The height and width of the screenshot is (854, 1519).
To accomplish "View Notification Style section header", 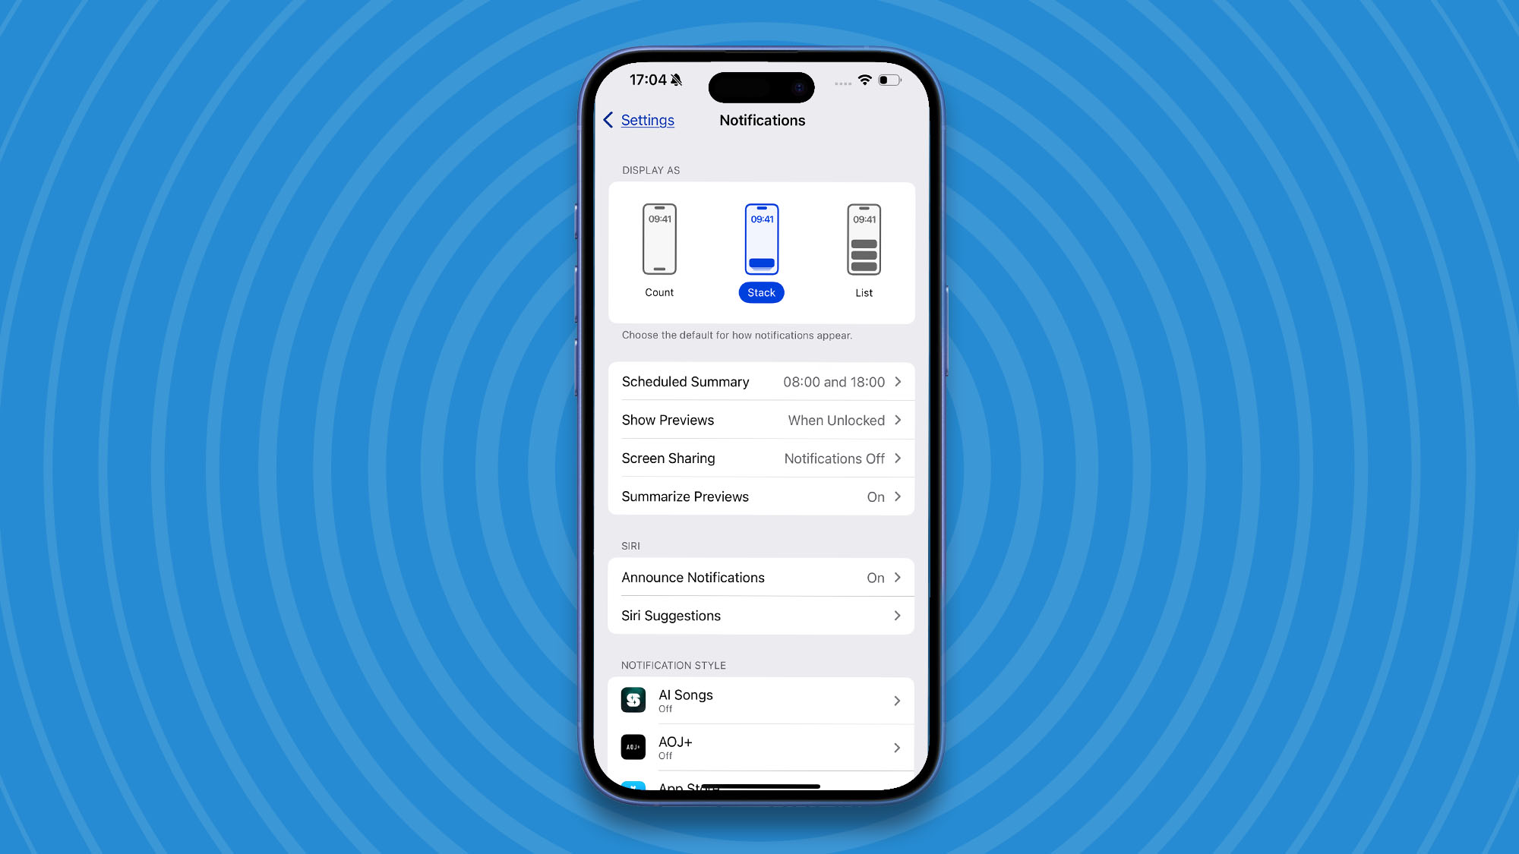I will (672, 665).
